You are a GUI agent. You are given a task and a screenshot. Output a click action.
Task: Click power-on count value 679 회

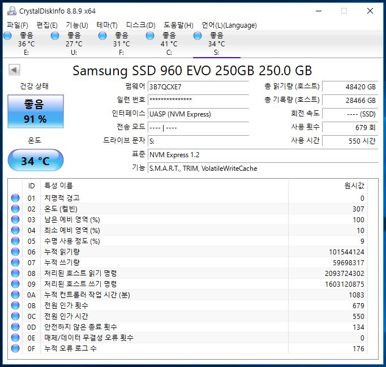click(350, 127)
